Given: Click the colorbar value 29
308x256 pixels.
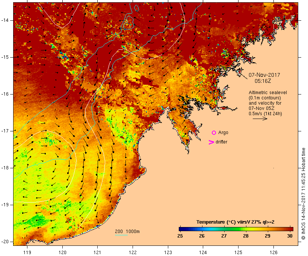Looking at the screenshot, I should tap(267, 236).
